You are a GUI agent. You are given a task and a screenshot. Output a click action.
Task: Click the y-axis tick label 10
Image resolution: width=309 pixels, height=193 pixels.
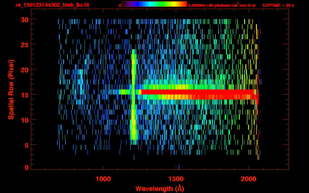tap(24, 120)
